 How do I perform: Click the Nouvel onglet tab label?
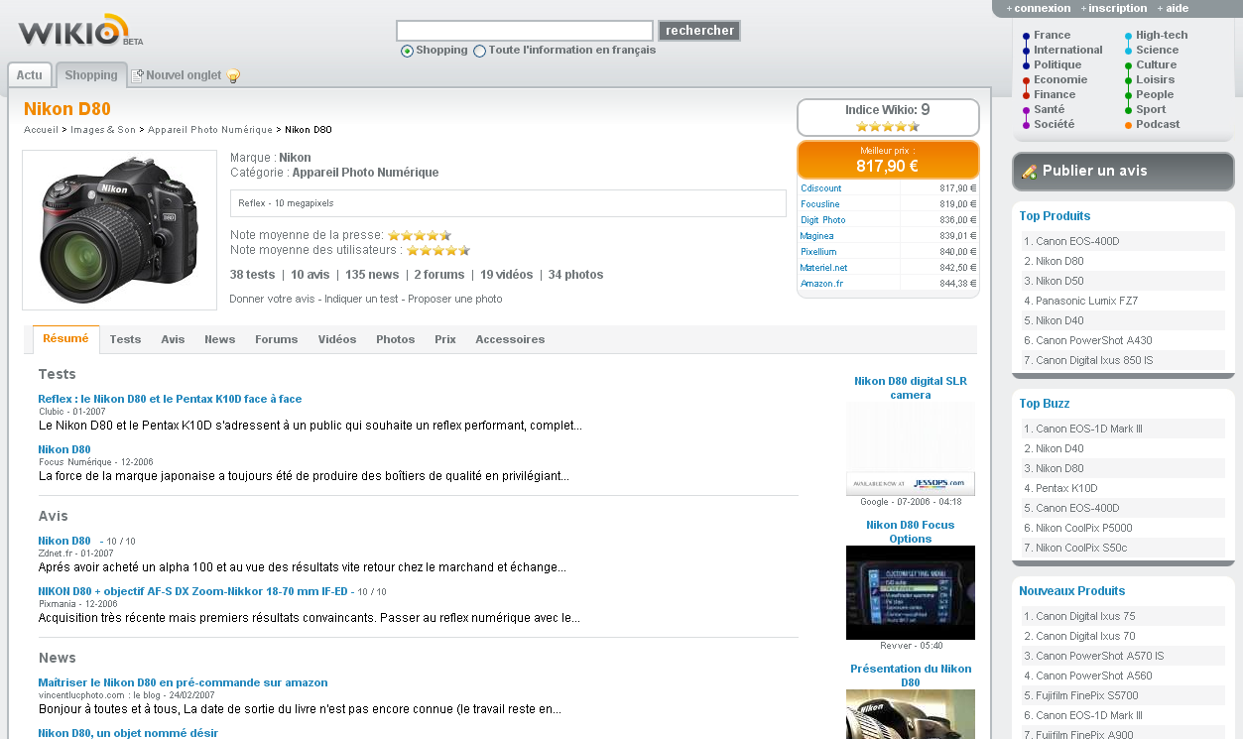(184, 75)
